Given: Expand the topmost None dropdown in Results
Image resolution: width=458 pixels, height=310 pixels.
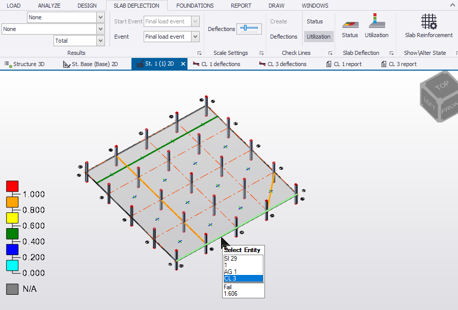Looking at the screenshot, I should (x=100, y=17).
